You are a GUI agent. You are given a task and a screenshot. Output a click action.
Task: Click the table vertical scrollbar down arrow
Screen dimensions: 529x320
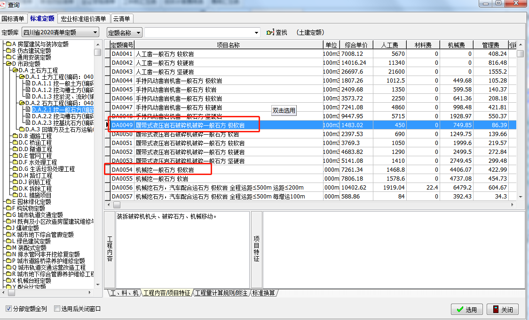tap(520, 197)
